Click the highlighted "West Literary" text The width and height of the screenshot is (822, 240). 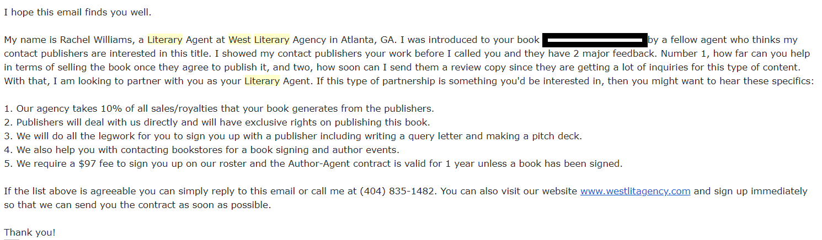259,40
